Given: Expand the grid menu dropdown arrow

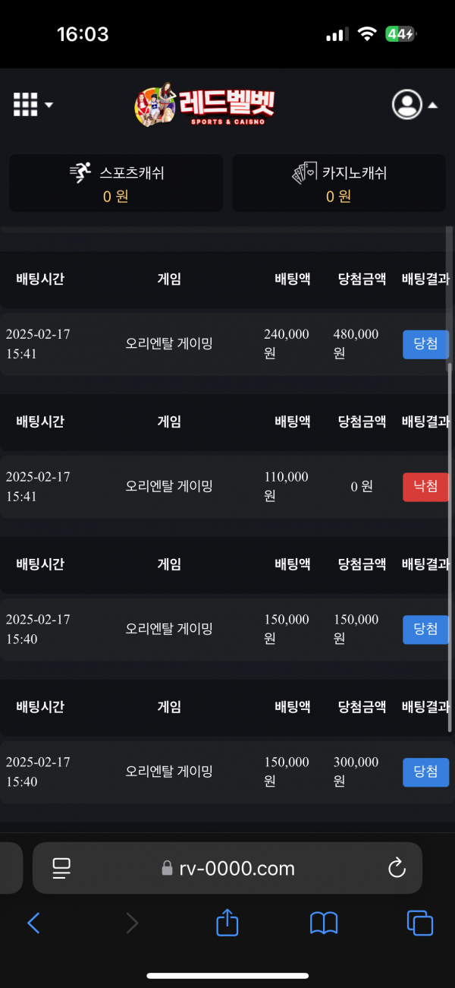Looking at the screenshot, I should pyautogui.click(x=49, y=105).
